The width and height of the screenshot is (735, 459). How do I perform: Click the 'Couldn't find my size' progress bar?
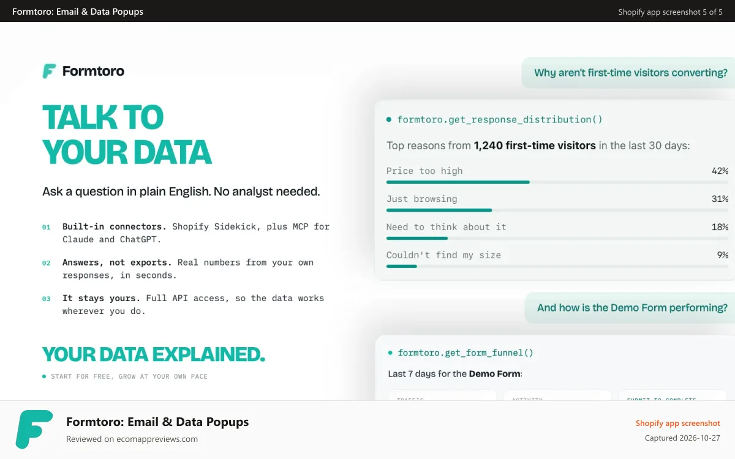(x=557, y=266)
